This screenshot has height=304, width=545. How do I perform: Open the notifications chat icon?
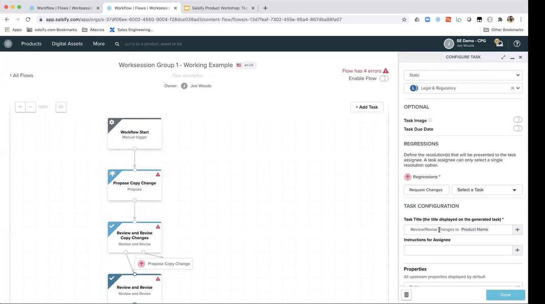(x=499, y=43)
